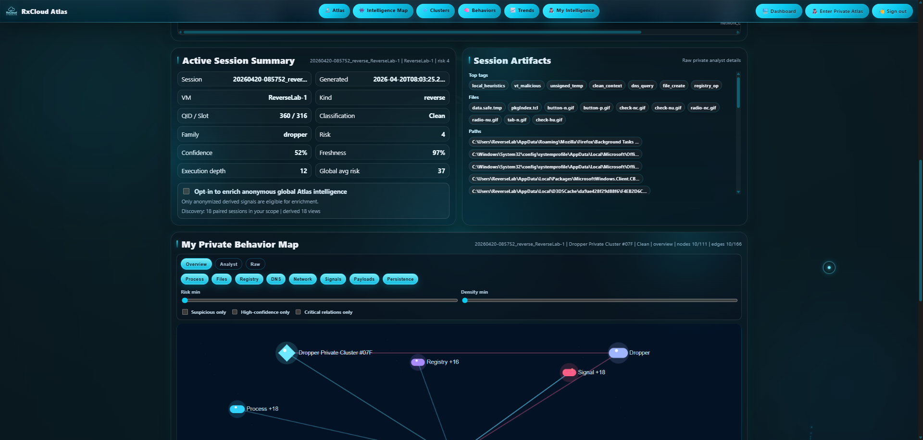
Task: Click the Registry +16 graph node
Action: click(x=418, y=362)
